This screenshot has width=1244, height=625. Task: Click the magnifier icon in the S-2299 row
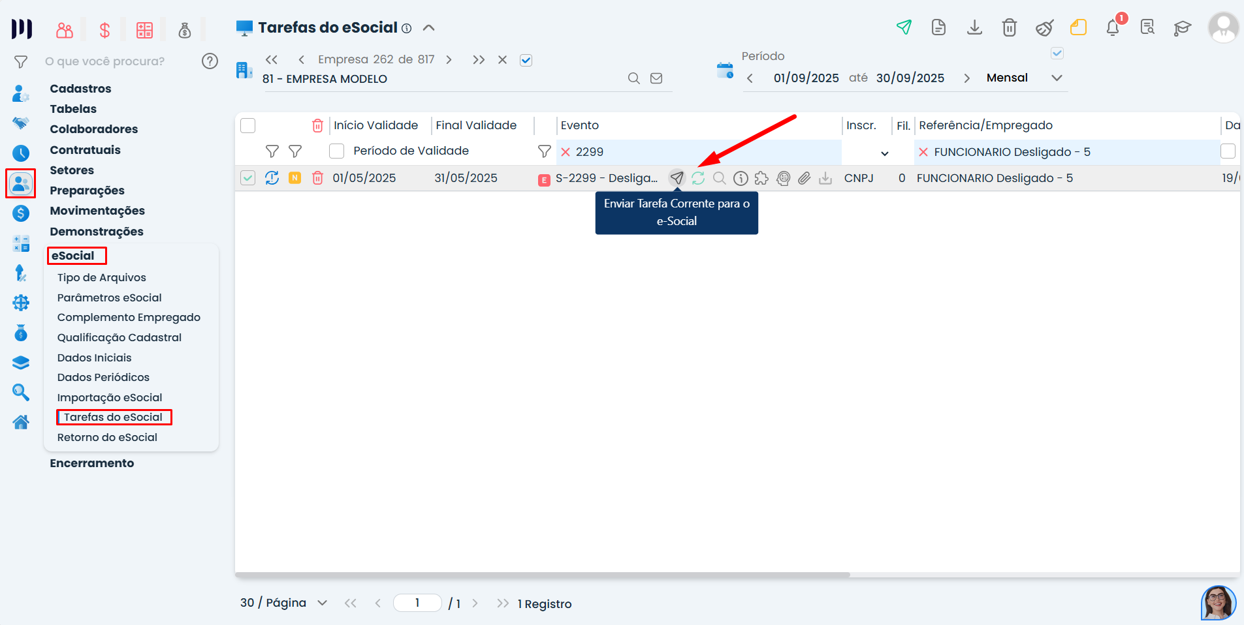(720, 178)
